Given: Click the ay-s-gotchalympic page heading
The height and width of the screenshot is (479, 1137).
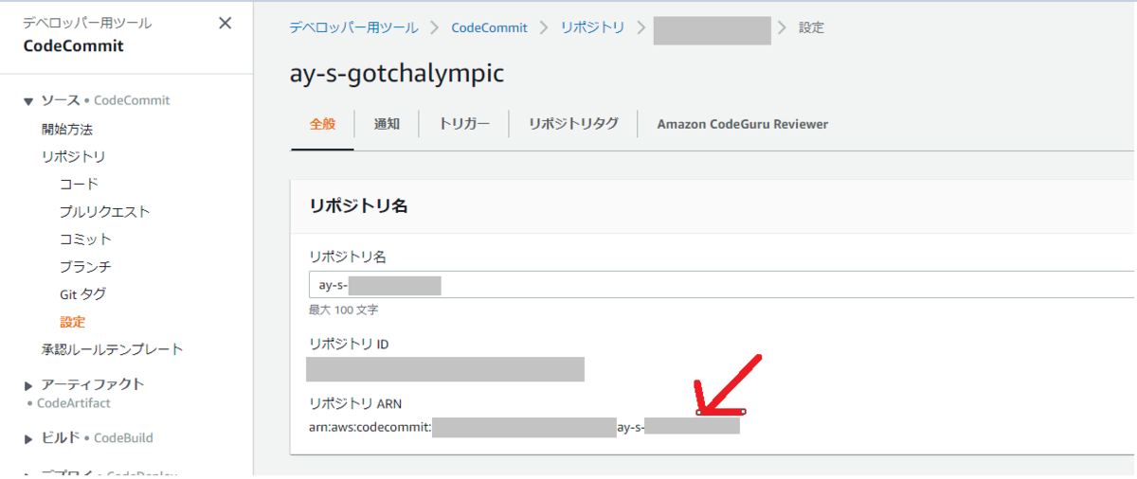Looking at the screenshot, I should coord(397,75).
